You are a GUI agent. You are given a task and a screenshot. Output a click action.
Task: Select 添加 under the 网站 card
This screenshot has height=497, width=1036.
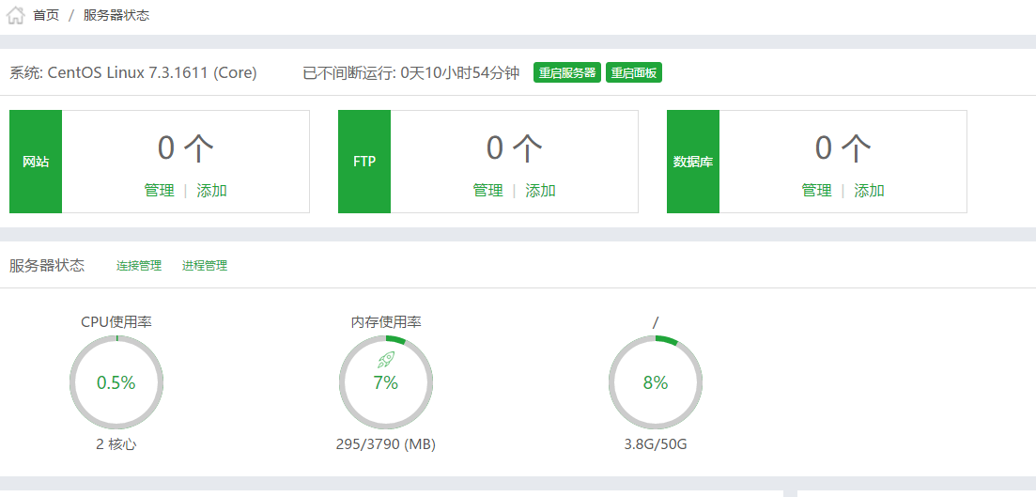point(212,191)
